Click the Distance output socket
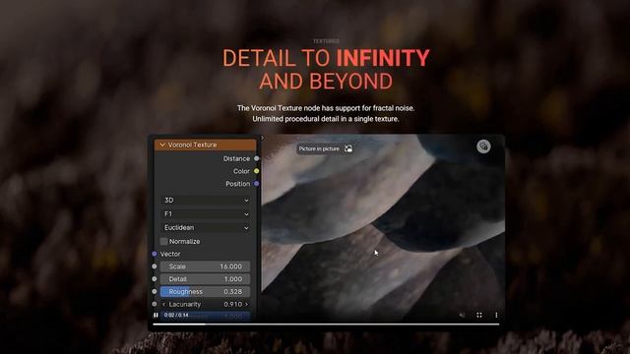The width and height of the screenshot is (630, 354). (256, 158)
